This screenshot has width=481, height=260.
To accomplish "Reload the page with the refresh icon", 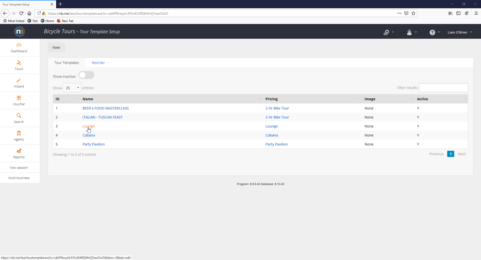I will [22, 13].
